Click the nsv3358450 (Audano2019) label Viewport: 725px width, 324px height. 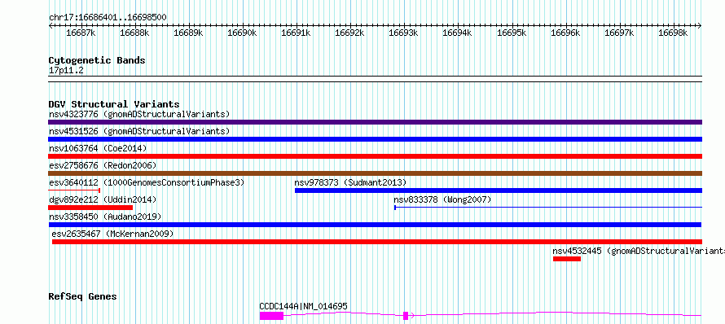pos(105,217)
